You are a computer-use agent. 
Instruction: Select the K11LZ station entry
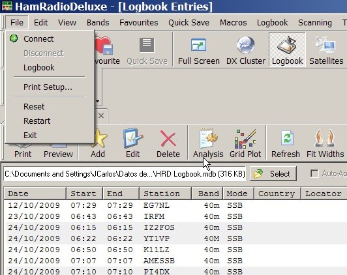coord(157,250)
